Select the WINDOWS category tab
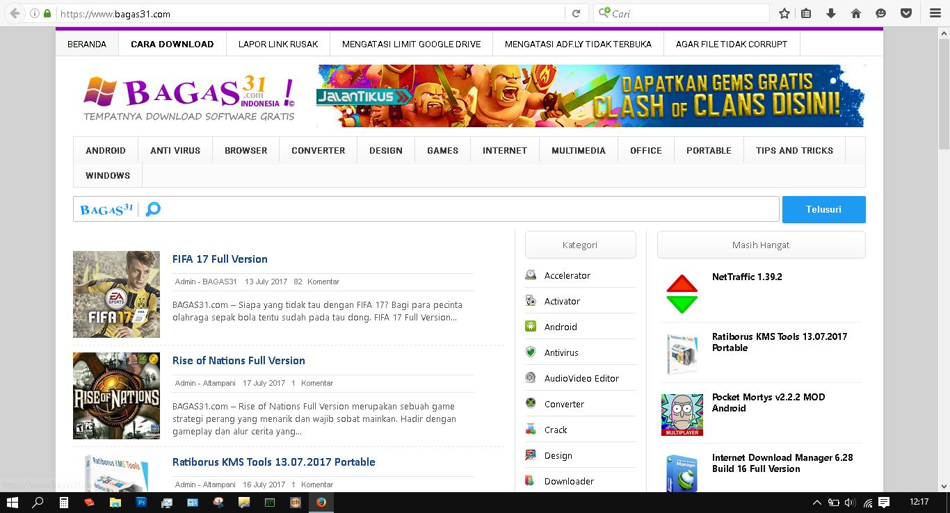The width and height of the screenshot is (950, 513). (x=108, y=175)
